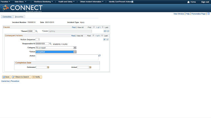This screenshot has height=118, width=211.
Task: Open Personalize Page link
Action: (198, 14)
